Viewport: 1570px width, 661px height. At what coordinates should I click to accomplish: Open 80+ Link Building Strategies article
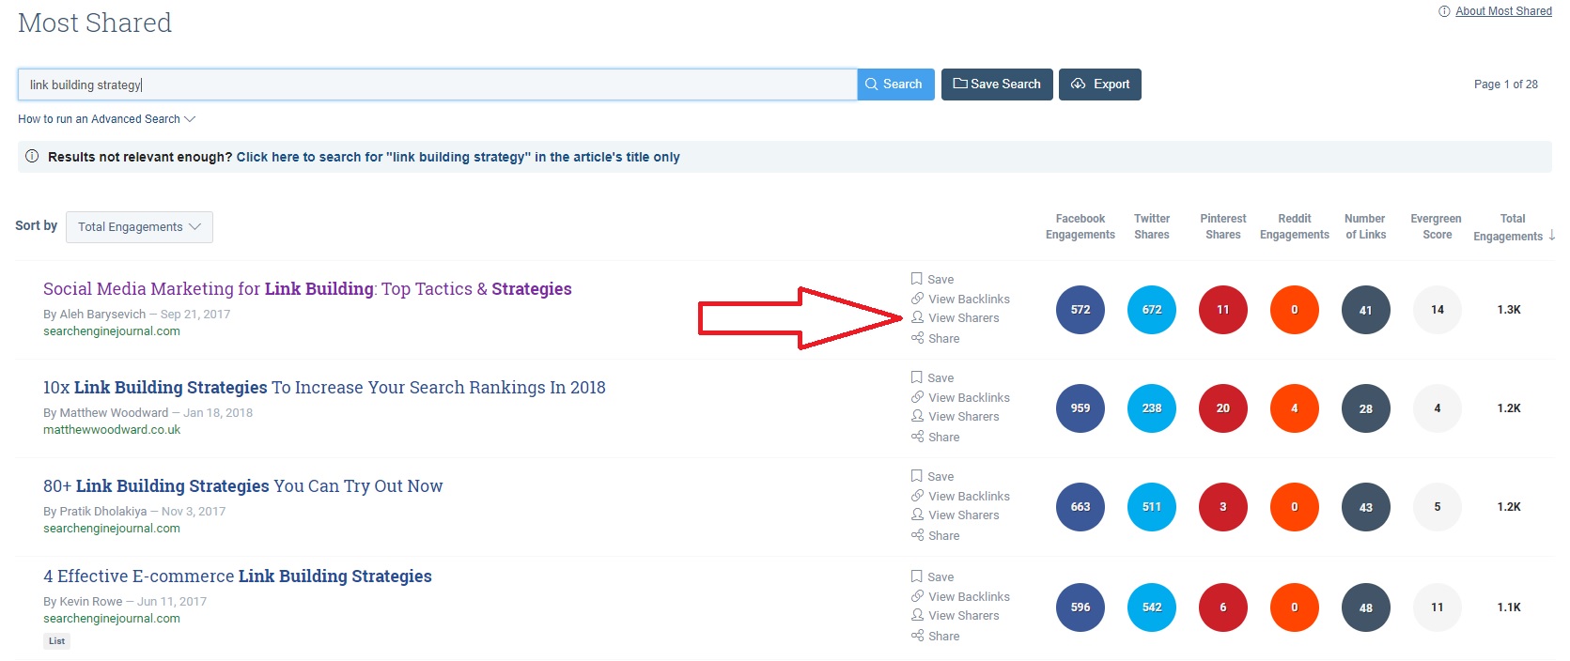pos(242,486)
